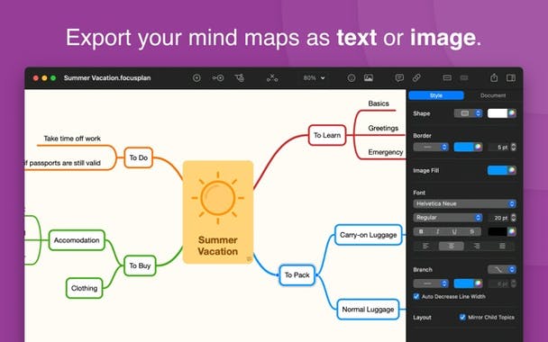Image resolution: width=548 pixels, height=342 pixels.
Task: Click the Border width stepper arrows
Action: [x=514, y=148]
